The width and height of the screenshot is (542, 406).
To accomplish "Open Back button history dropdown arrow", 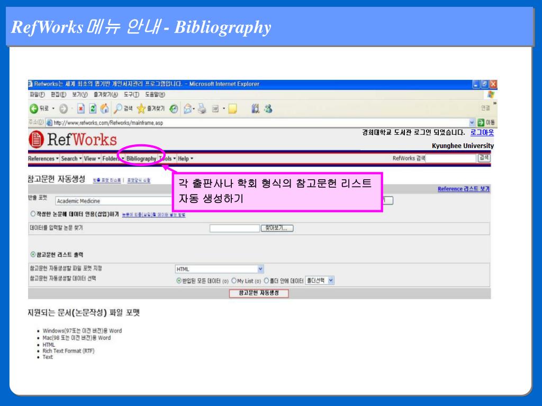I will pyautogui.click(x=53, y=109).
